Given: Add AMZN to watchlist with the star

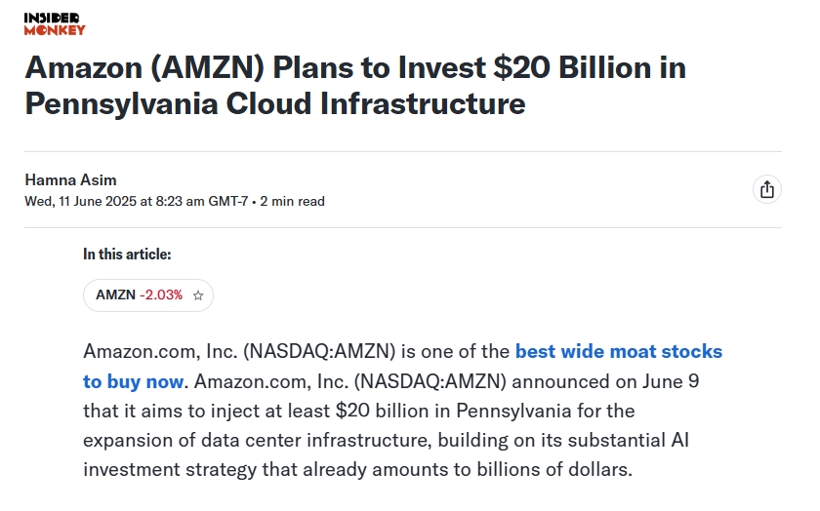Looking at the screenshot, I should click(197, 295).
